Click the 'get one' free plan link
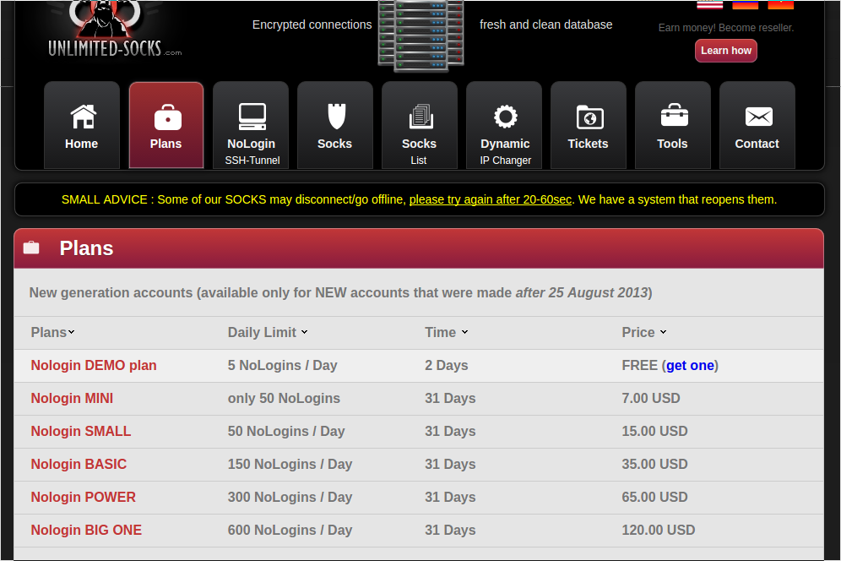Screen dimensions: 841x561 pyautogui.click(x=690, y=366)
